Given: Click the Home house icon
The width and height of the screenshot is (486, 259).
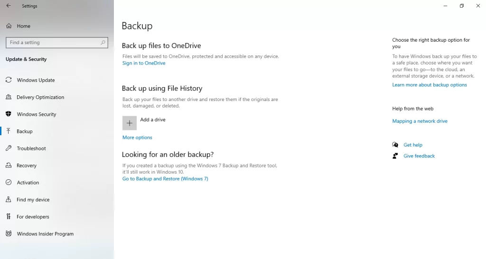Looking at the screenshot, I should coord(9,26).
